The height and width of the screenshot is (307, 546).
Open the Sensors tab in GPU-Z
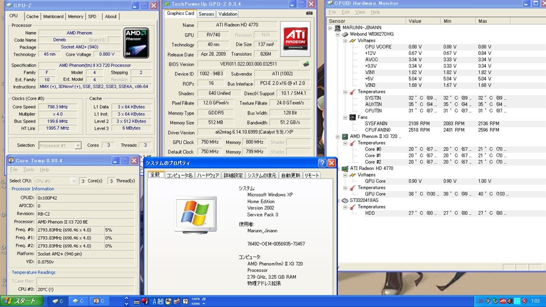coord(206,14)
